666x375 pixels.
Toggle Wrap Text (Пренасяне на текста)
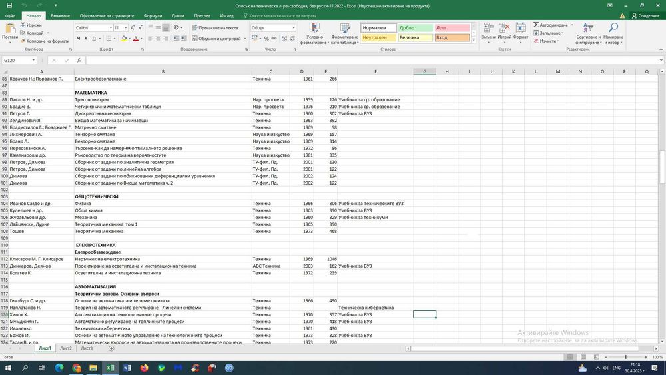point(215,27)
